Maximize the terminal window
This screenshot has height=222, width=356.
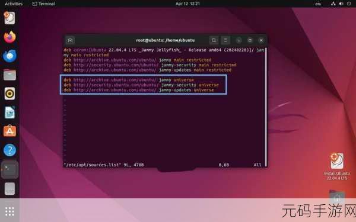click(x=250, y=40)
